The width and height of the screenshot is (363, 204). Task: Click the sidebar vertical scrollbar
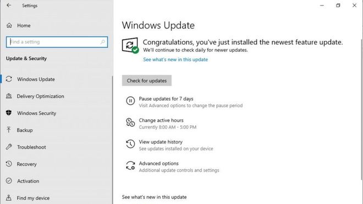point(113,139)
